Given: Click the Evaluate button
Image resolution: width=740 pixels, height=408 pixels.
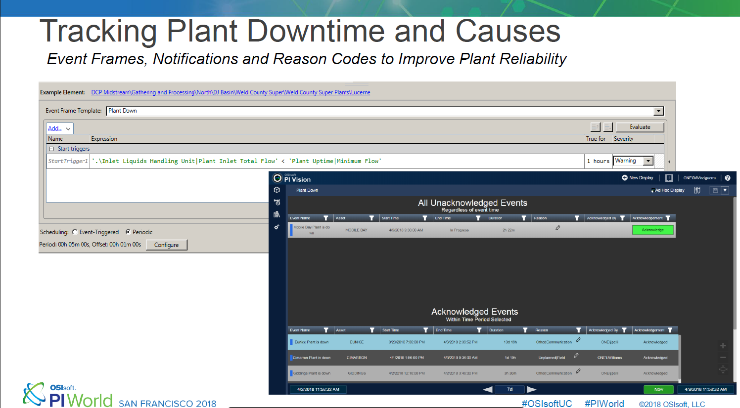Looking at the screenshot, I should click(640, 127).
